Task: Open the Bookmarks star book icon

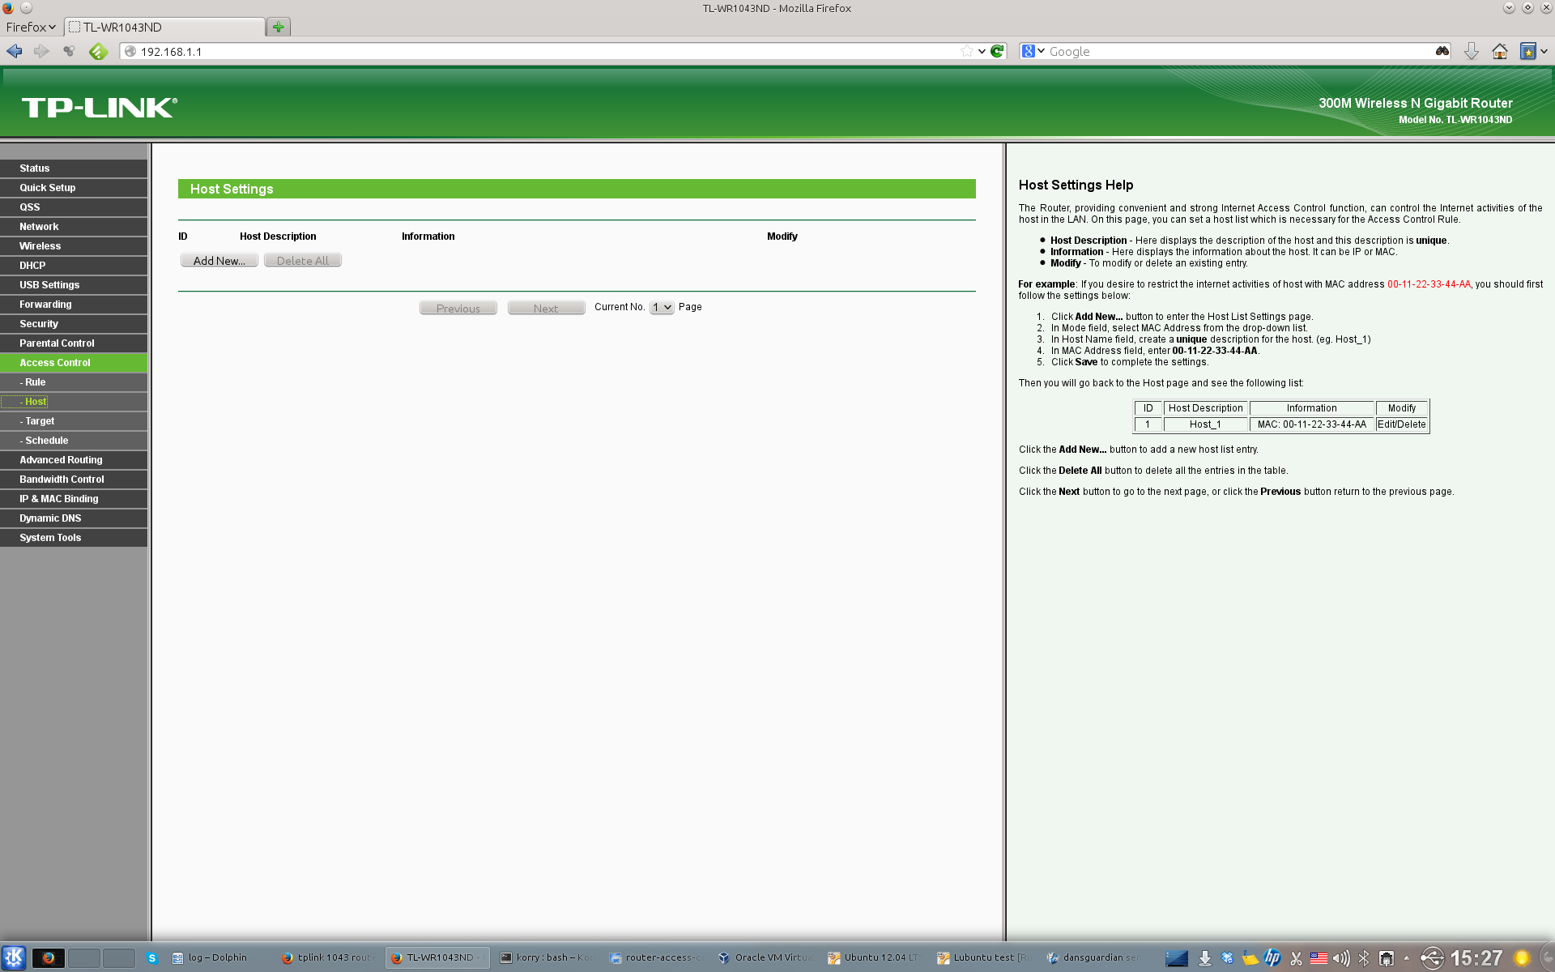Action: tap(1527, 51)
